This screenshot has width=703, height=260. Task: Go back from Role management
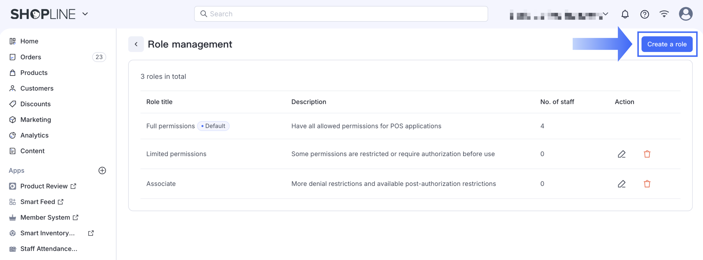click(136, 44)
